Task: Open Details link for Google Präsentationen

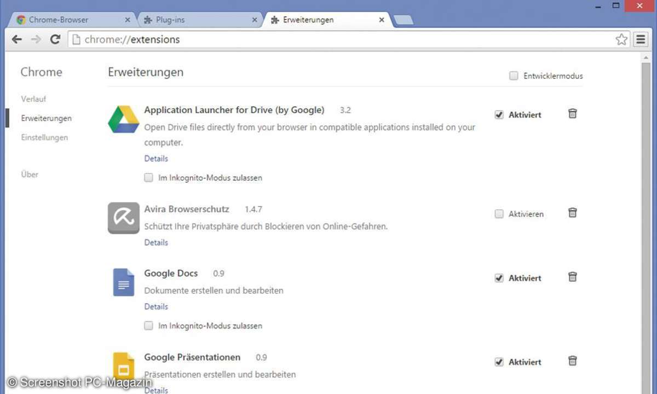Action: 156,390
